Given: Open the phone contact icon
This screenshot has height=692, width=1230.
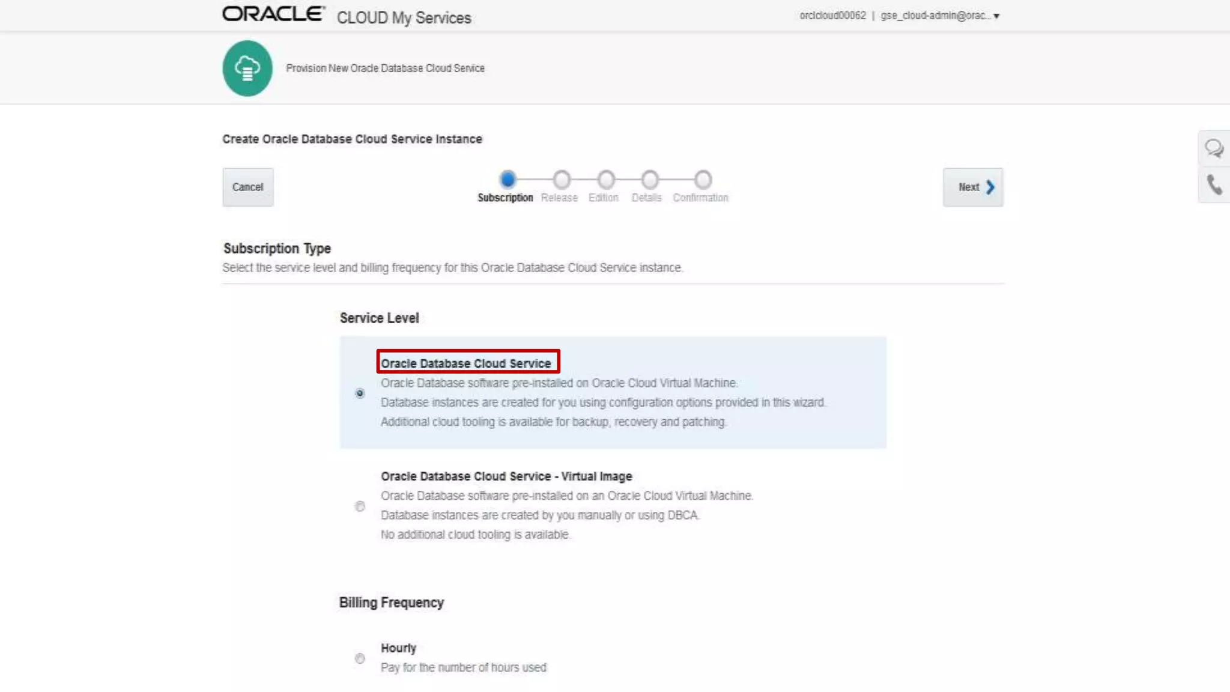Looking at the screenshot, I should click(1214, 185).
